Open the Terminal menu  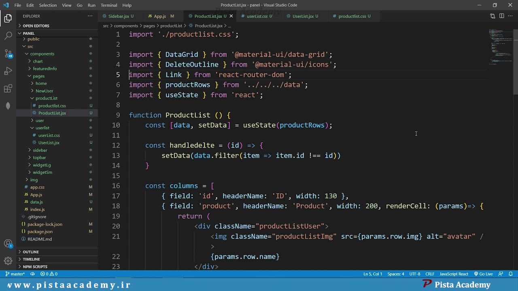[109, 5]
